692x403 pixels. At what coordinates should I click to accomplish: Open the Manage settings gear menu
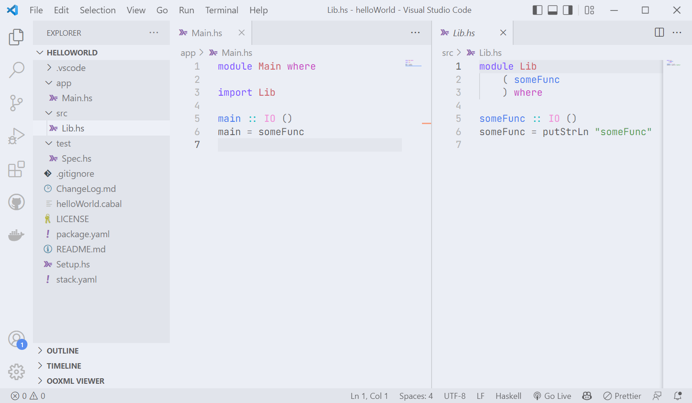(16, 372)
